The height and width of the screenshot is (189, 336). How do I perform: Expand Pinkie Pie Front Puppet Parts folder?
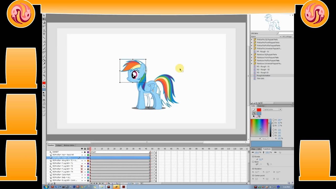tap(252, 43)
